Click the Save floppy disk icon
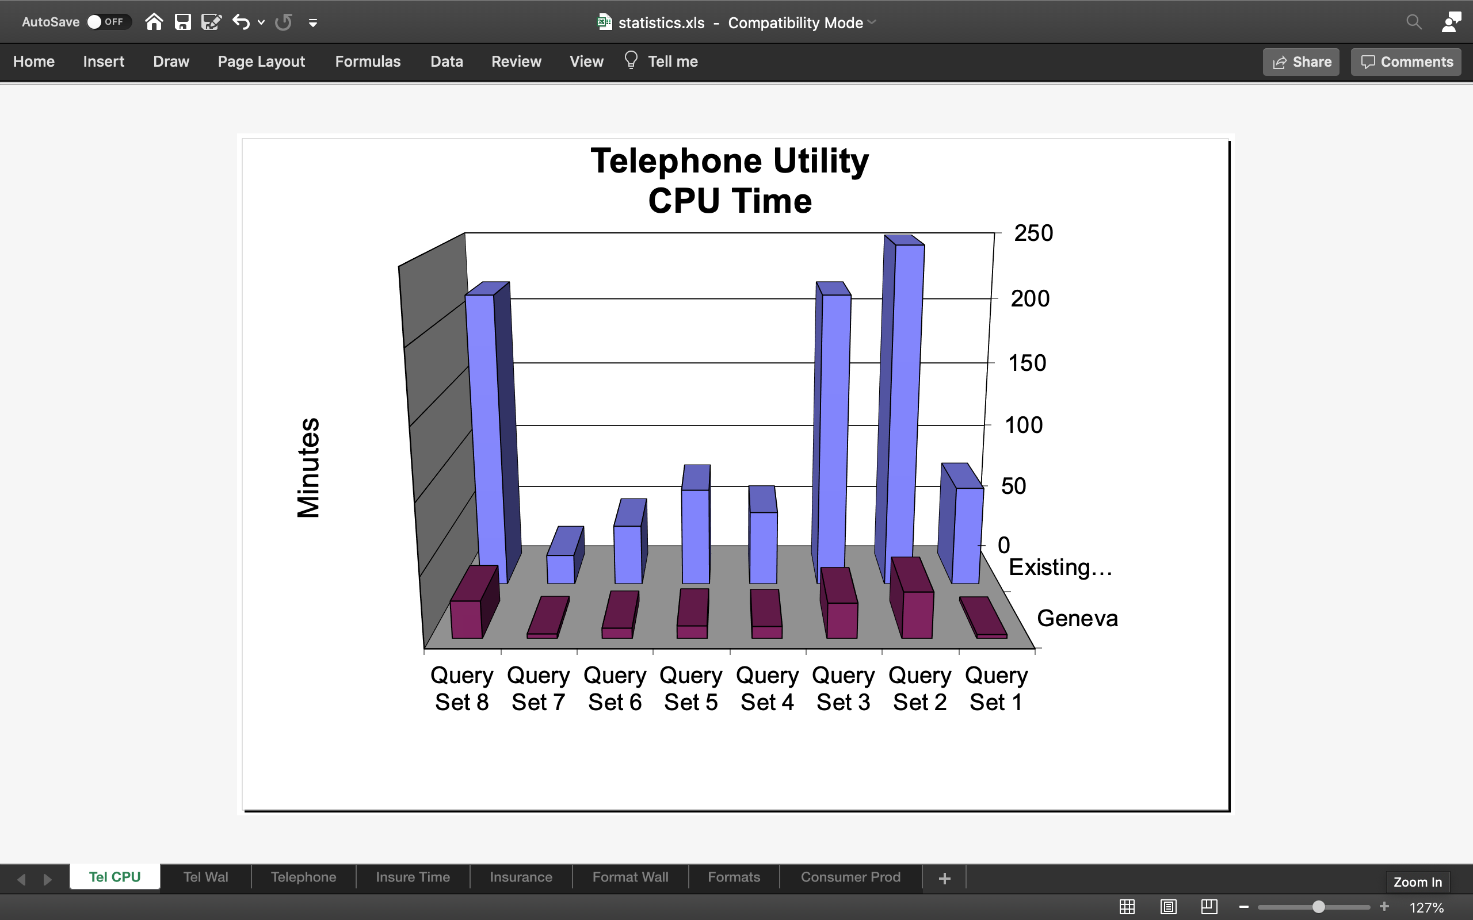The image size is (1473, 920). pos(182,22)
